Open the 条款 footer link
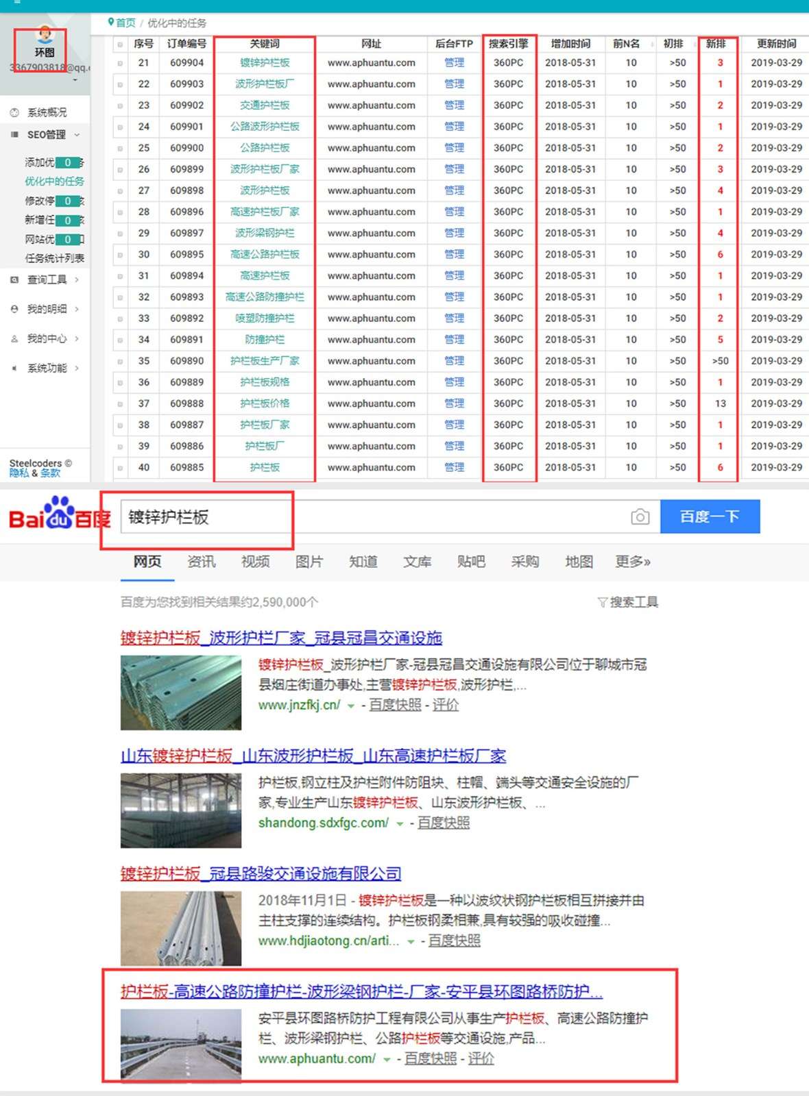This screenshot has width=809, height=1096. tap(51, 473)
